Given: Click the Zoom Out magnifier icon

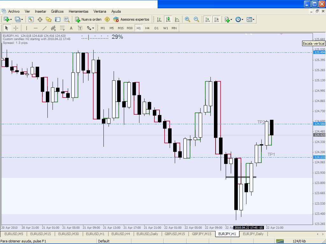Looking at the screenshot, I should (196, 19).
